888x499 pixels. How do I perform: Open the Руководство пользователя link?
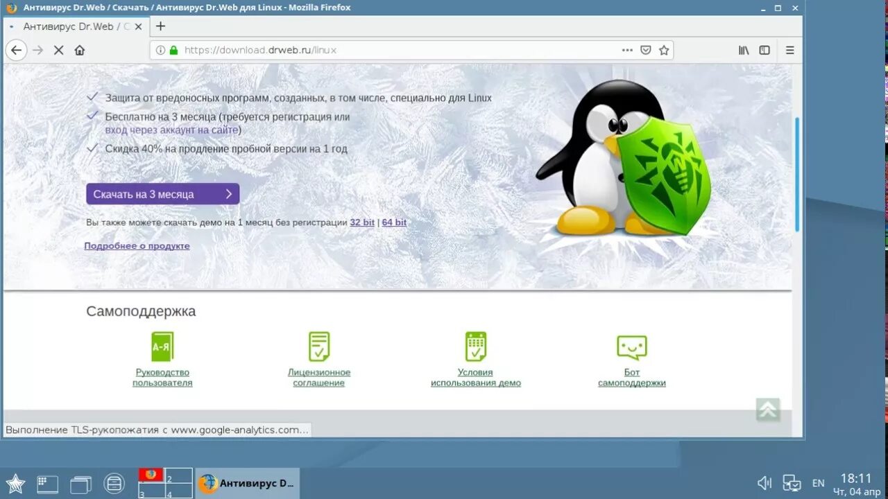pos(162,378)
